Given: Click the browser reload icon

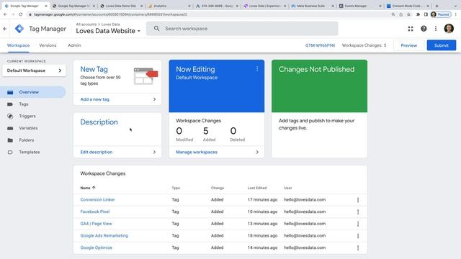Looking at the screenshot, I should (21, 14).
